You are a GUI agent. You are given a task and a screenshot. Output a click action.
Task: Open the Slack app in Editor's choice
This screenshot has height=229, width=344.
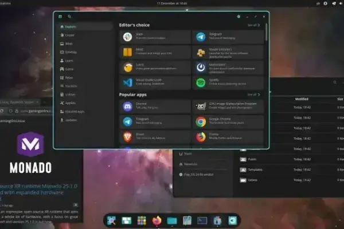155,37
